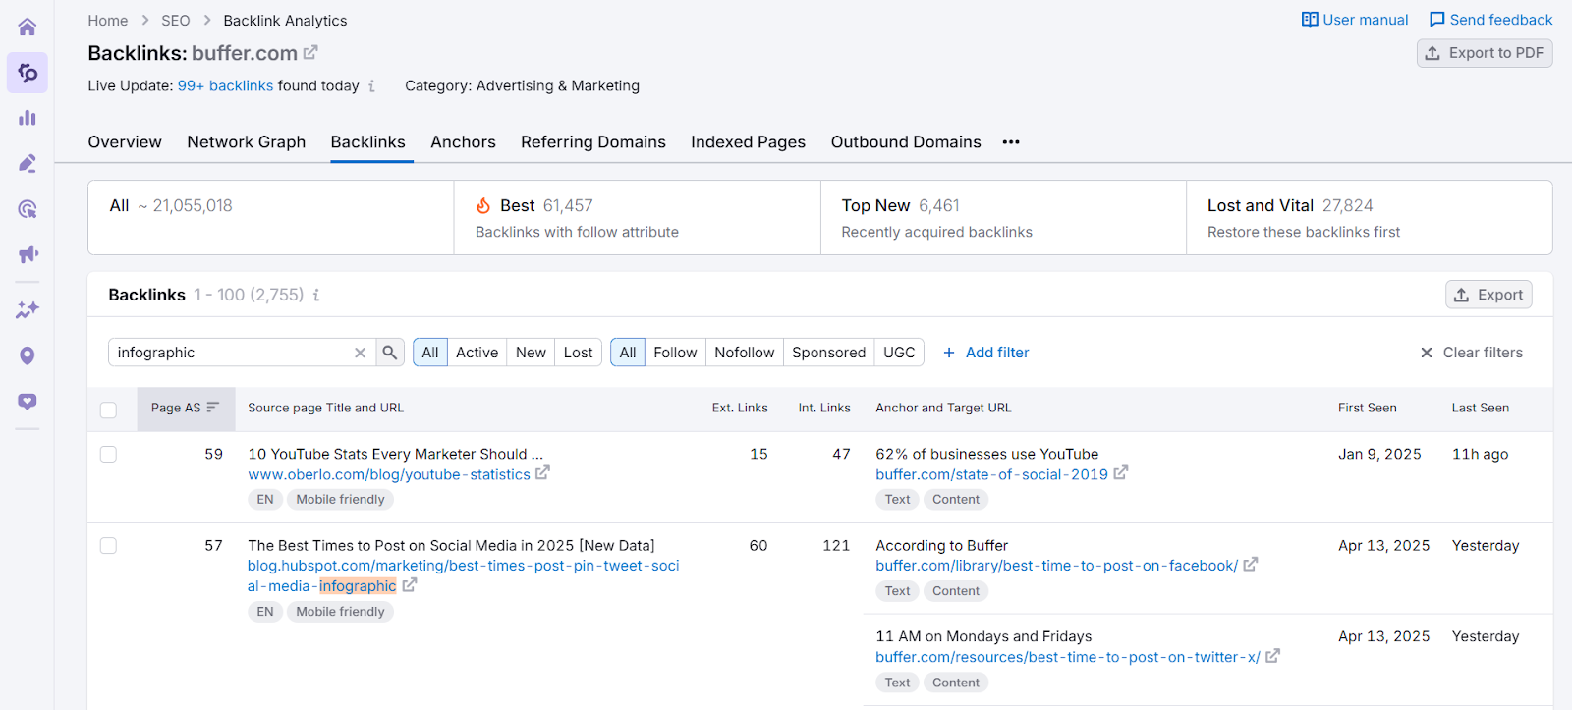The height and width of the screenshot is (710, 1572).
Task: Open the home icon in sidebar
Action: (28, 27)
